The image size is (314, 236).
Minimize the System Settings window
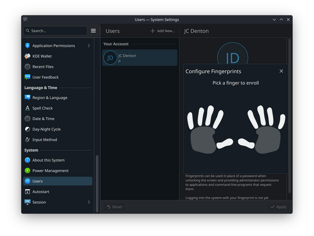(x=274, y=20)
